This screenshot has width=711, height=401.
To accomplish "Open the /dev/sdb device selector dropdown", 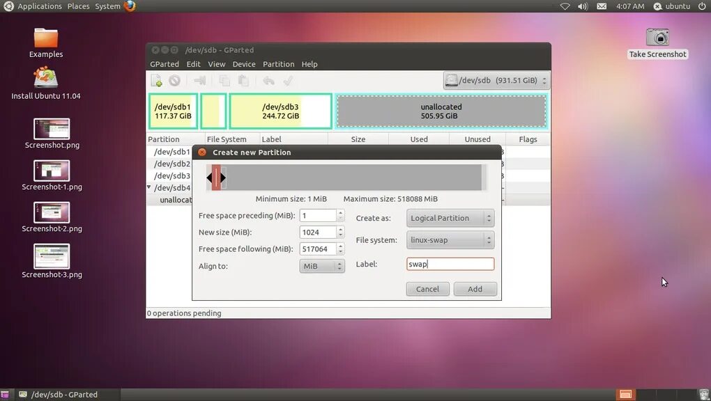I will (496, 81).
